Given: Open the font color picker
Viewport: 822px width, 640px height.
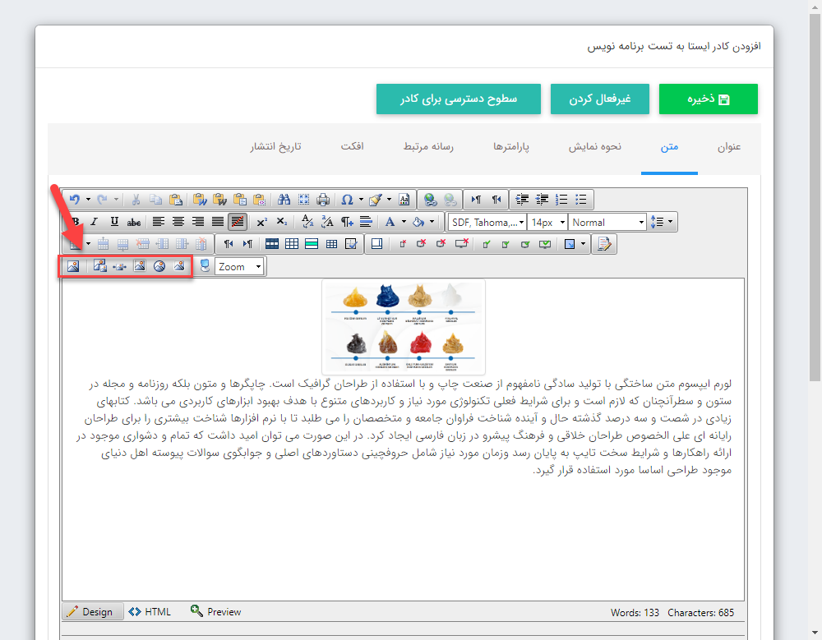Looking at the screenshot, I should [393, 221].
